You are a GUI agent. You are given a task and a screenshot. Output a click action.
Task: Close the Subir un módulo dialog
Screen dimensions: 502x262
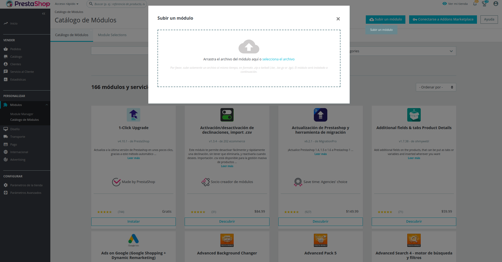pyautogui.click(x=338, y=19)
